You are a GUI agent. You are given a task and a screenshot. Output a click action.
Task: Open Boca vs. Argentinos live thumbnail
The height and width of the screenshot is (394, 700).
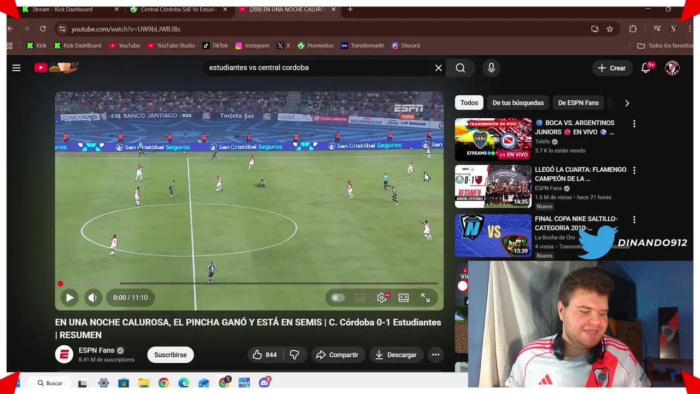(x=493, y=139)
